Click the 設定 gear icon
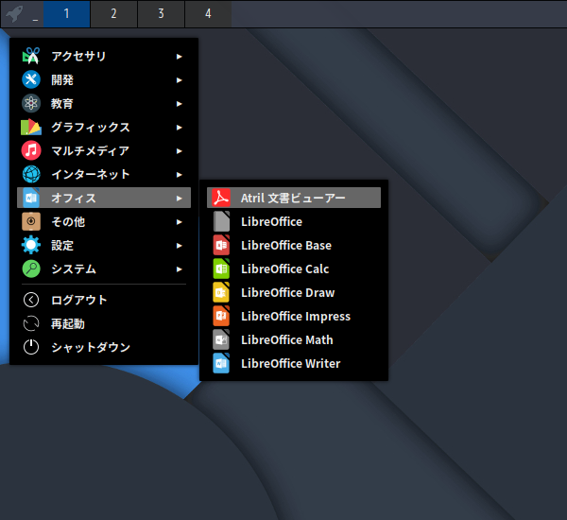567x520 pixels. pyautogui.click(x=31, y=245)
